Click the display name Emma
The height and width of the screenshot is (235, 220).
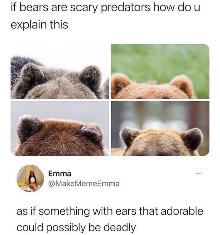click(x=60, y=174)
